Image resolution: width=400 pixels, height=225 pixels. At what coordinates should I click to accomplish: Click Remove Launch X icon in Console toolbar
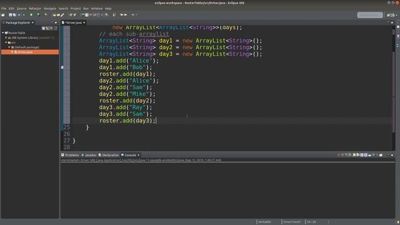click(x=342, y=155)
